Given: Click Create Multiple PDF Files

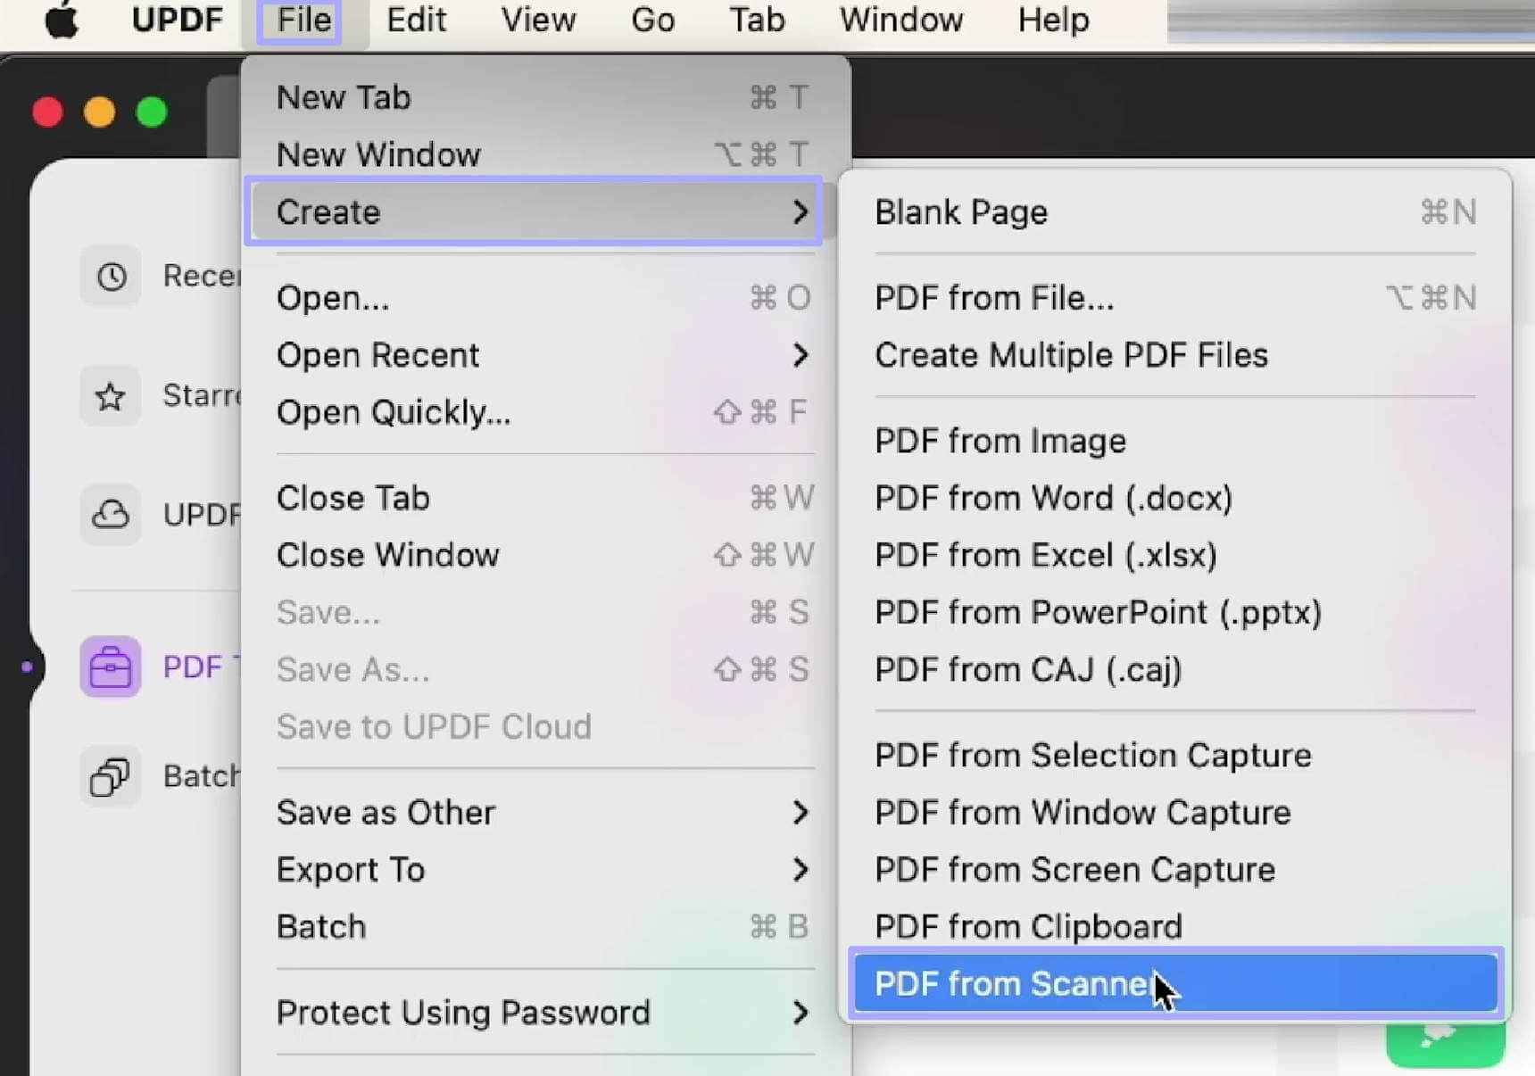Looking at the screenshot, I should click(1071, 354).
